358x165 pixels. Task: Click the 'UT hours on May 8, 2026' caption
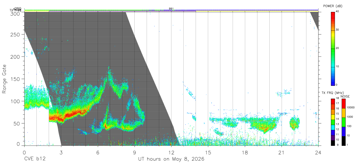(x=171, y=159)
